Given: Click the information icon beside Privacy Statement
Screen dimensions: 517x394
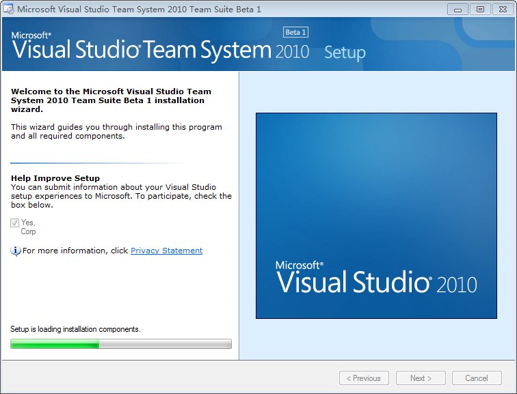Looking at the screenshot, I should click(x=16, y=251).
